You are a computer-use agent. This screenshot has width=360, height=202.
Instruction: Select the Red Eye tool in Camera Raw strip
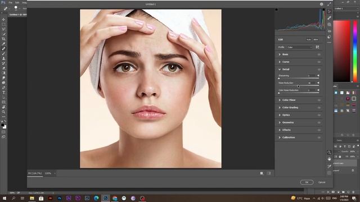click(x=329, y=31)
